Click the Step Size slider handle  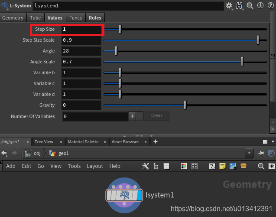coord(120,29)
